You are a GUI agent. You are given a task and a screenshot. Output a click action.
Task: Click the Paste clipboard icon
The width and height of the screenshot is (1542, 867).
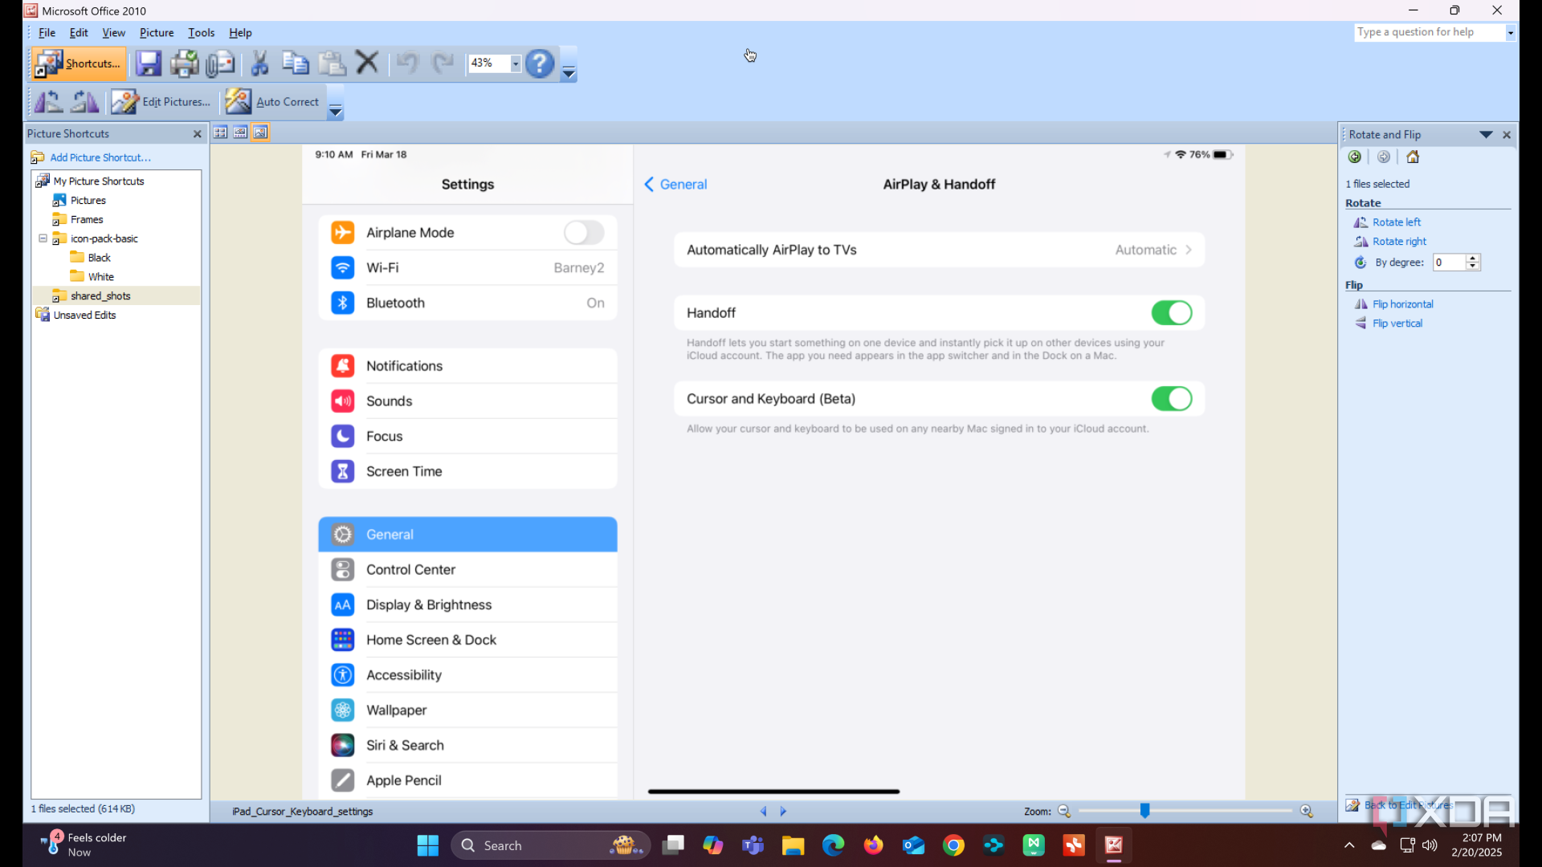(x=332, y=63)
